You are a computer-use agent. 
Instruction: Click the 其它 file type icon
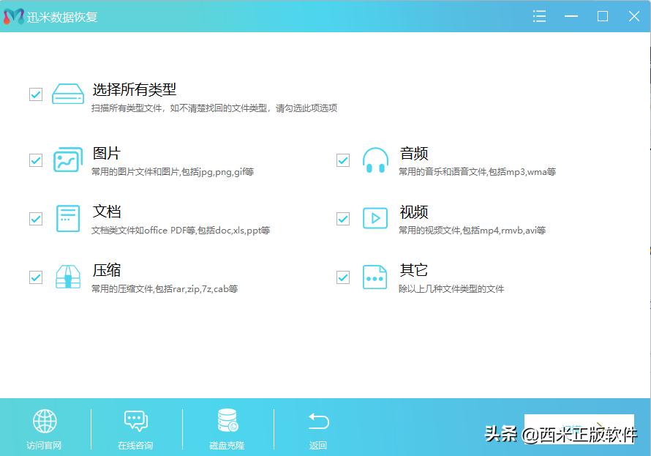[x=375, y=277]
